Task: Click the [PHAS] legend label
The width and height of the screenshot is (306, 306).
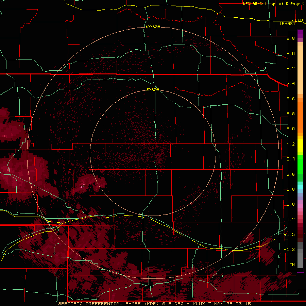Action: click(287, 23)
